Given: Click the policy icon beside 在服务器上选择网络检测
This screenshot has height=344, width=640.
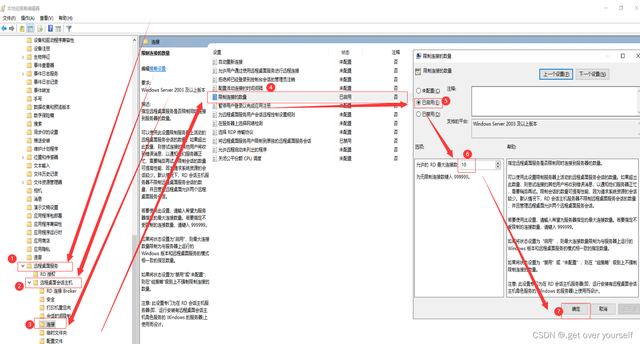Looking at the screenshot, I should click(x=215, y=123).
